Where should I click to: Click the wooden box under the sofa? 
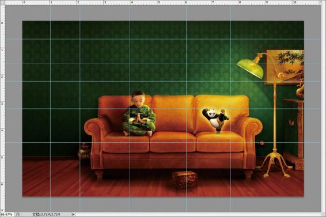(x=184, y=180)
